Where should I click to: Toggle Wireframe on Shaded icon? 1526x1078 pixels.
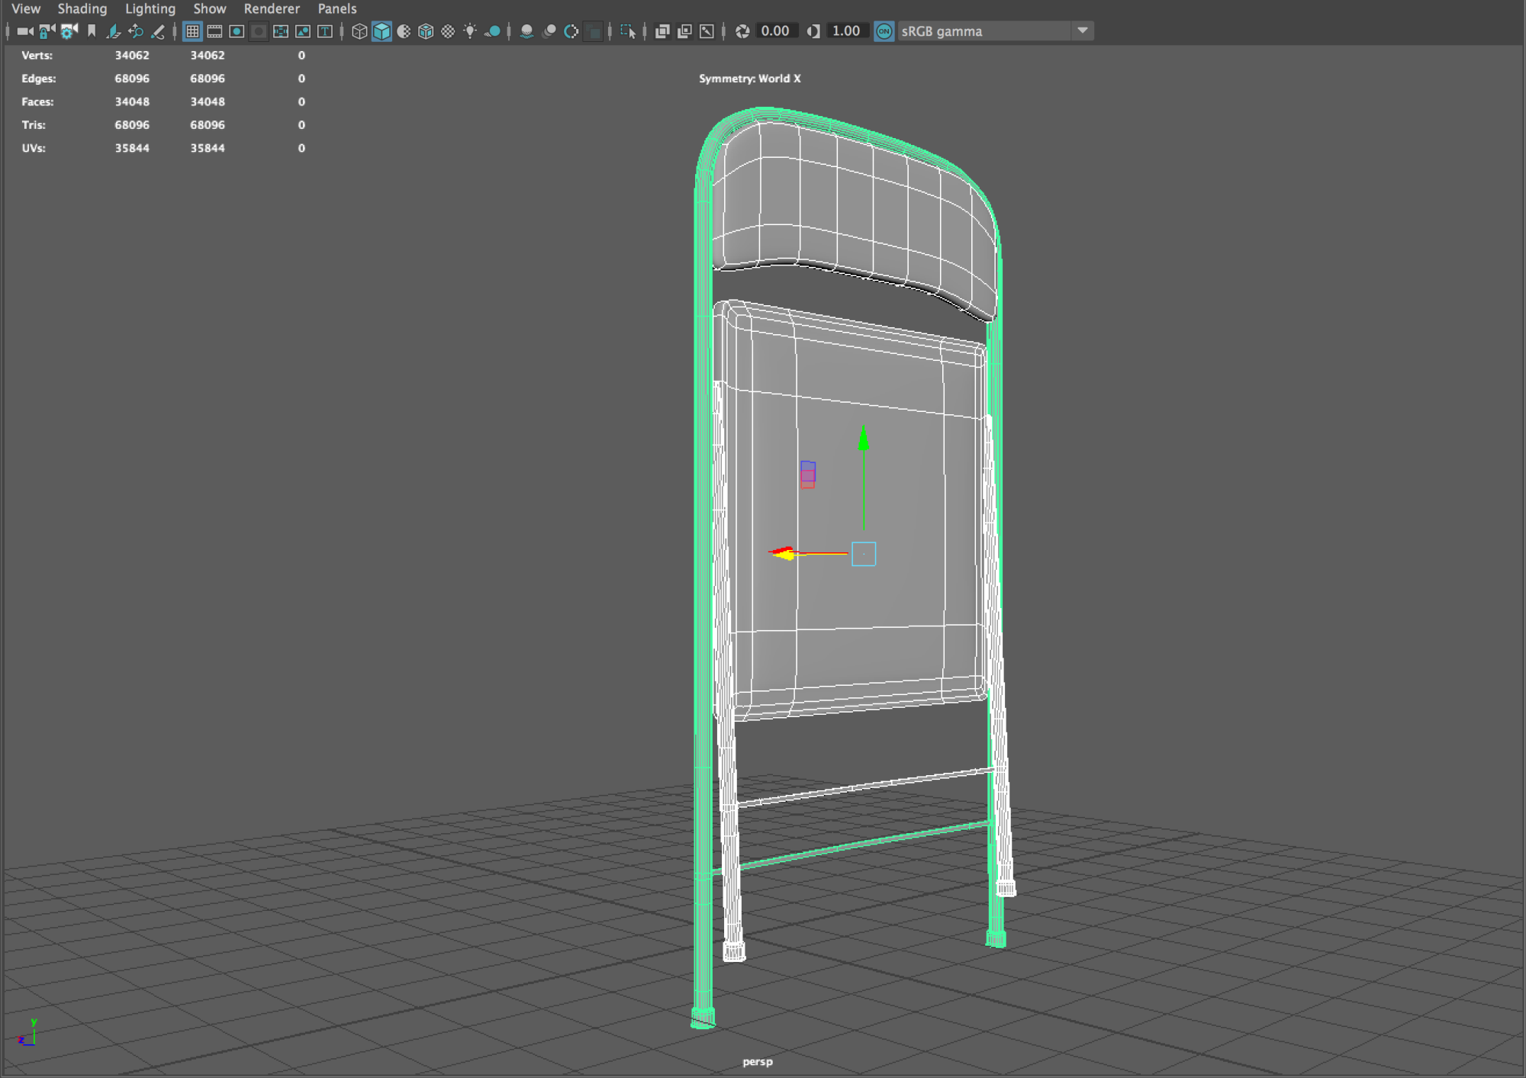426,31
